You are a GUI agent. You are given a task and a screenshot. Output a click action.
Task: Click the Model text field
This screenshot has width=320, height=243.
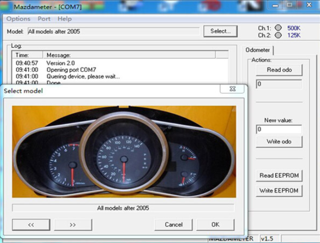point(113,31)
